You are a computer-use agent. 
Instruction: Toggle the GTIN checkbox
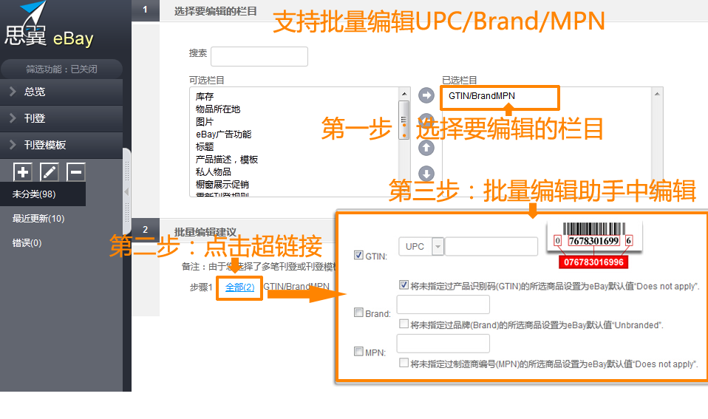[358, 255]
